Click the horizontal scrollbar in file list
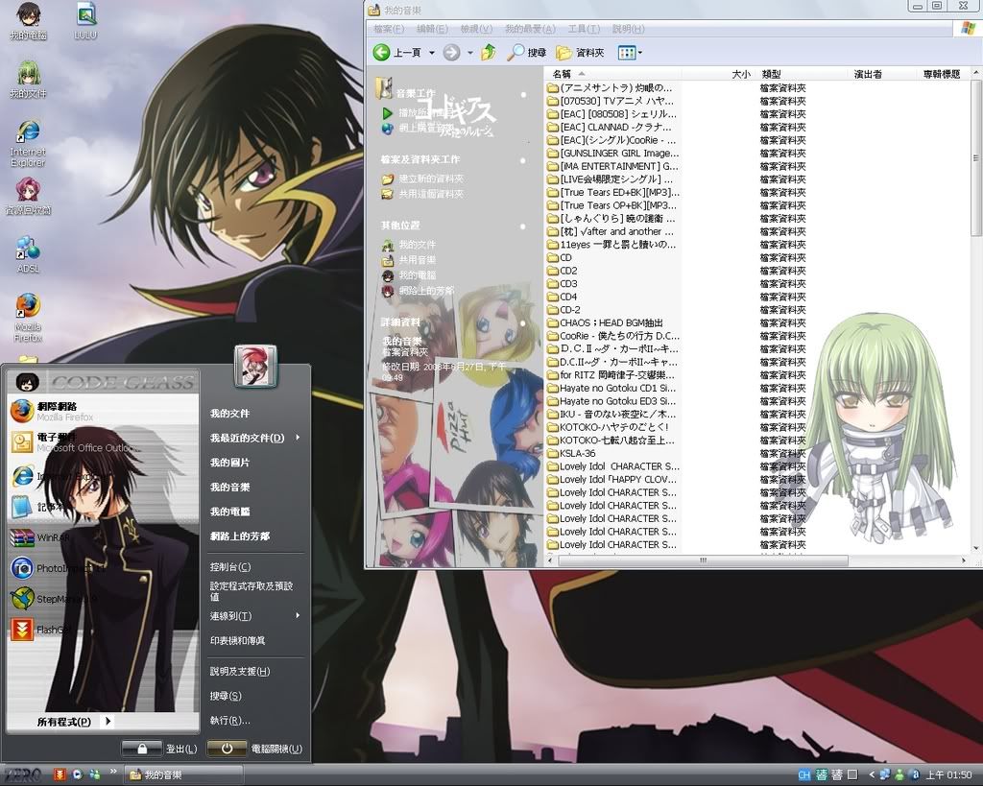The height and width of the screenshot is (786, 983). pos(702,560)
